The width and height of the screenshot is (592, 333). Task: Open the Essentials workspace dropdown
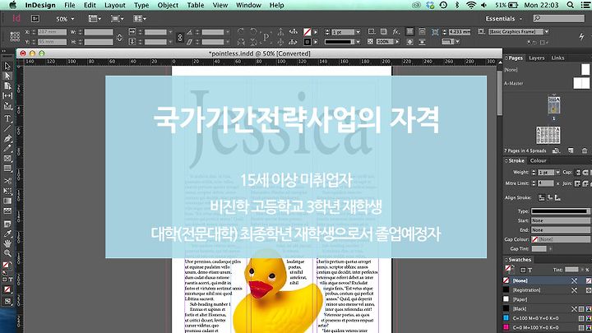504,18
